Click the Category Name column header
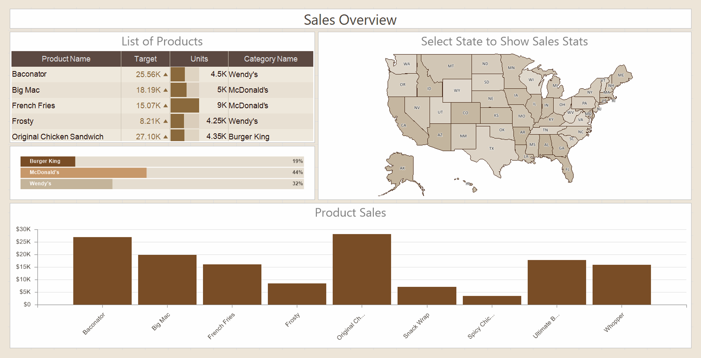Screen dimensions: 701x358 point(271,59)
